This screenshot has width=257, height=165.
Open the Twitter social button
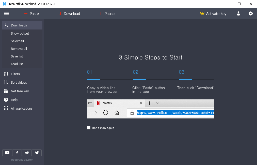(37, 153)
